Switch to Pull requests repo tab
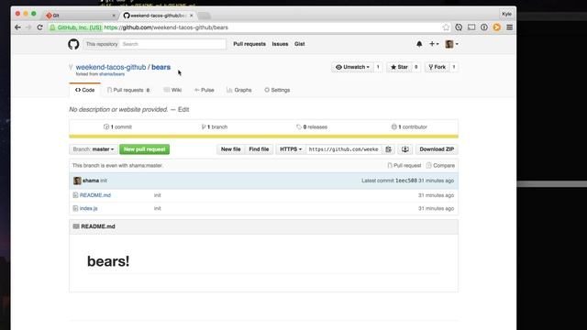Viewport: 587px width, 330px height. click(128, 90)
